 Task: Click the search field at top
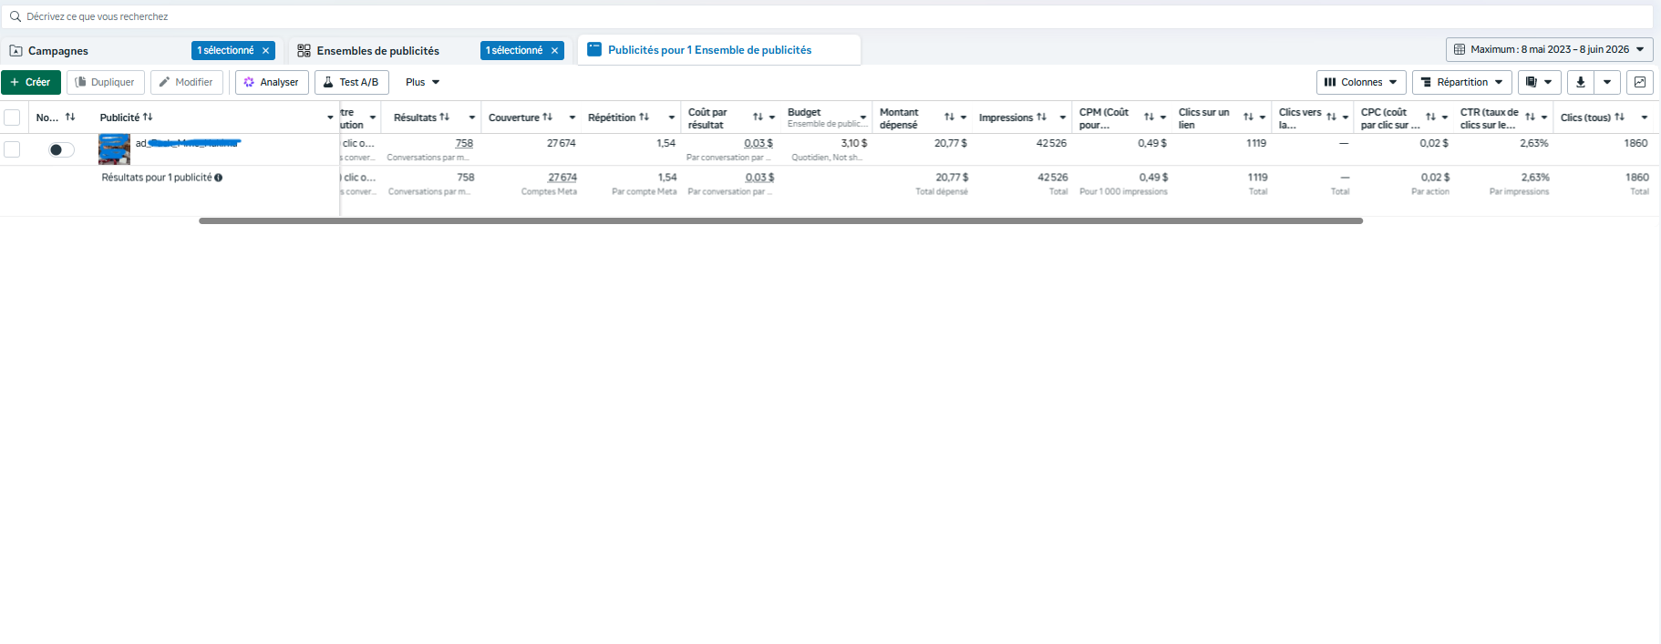pyautogui.click(x=830, y=16)
